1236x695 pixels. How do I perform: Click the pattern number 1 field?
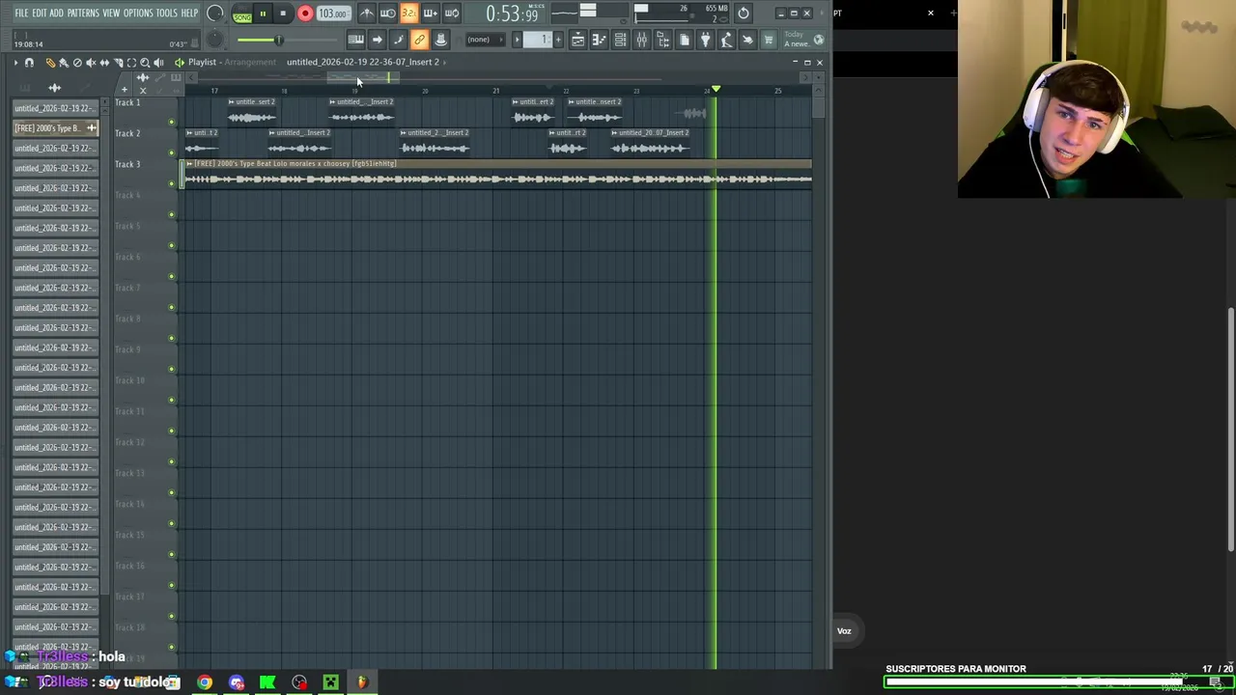coord(538,40)
